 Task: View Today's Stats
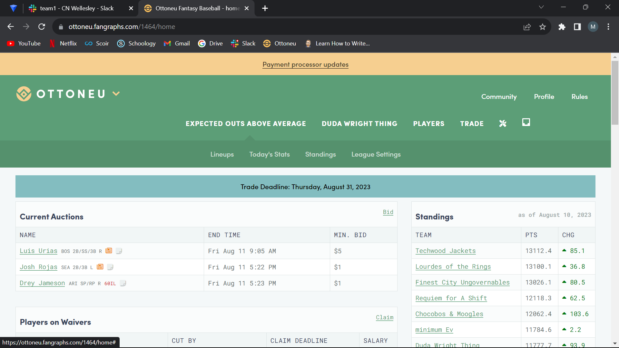click(x=270, y=154)
